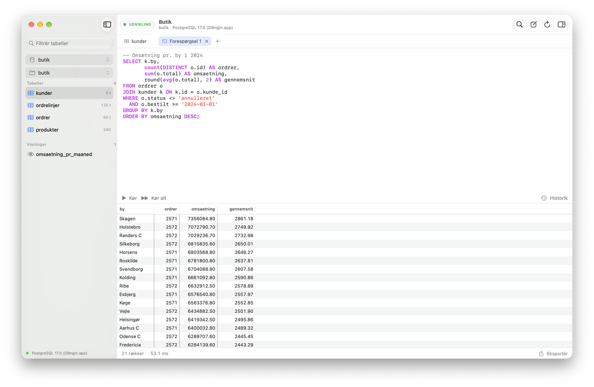Open the omsaetning_pr_maaned view
This screenshot has width=594, height=387.
(x=69, y=155)
